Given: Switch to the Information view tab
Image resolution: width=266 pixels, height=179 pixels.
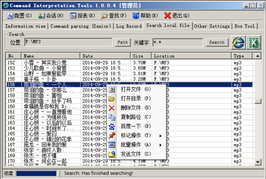Looking at the screenshot, I should (25, 26).
